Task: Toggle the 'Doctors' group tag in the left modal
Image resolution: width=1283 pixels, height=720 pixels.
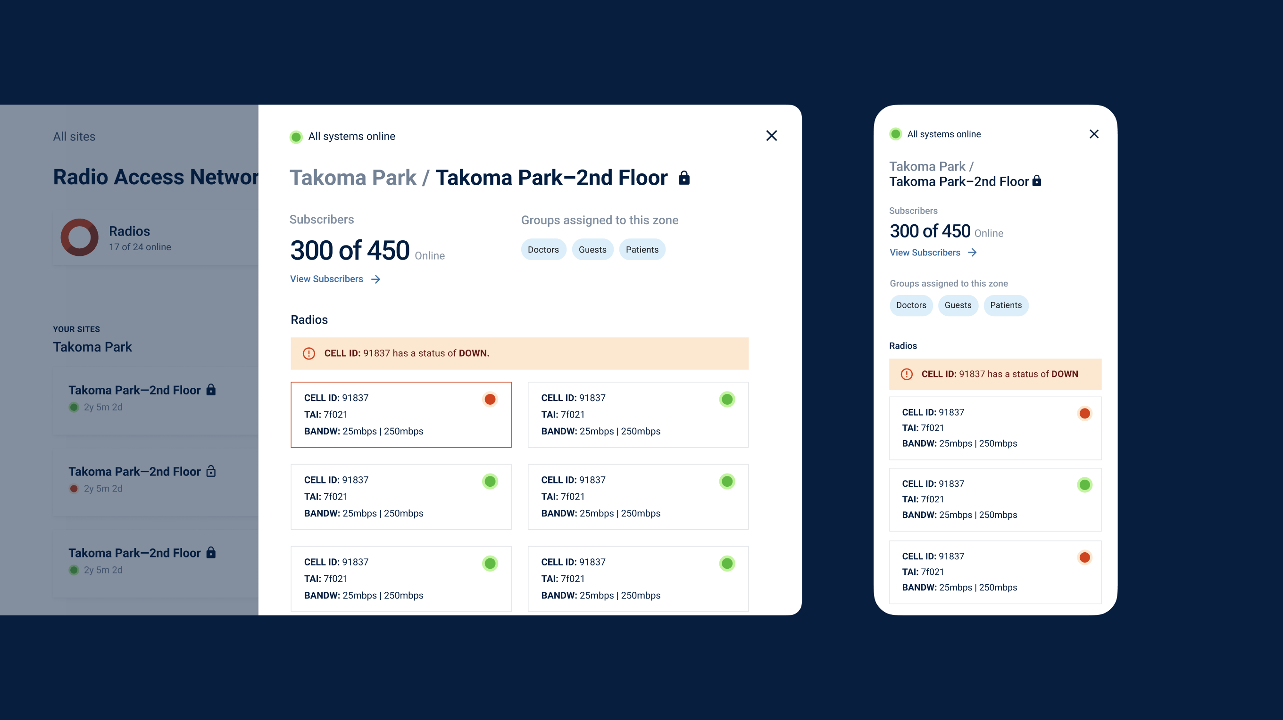Action: (x=543, y=249)
